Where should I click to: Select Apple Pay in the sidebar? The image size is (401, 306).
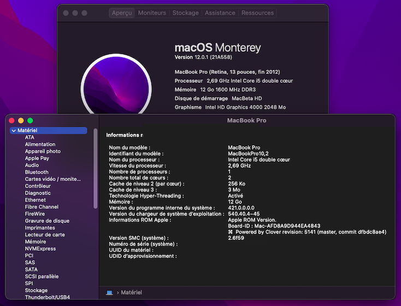(37, 158)
